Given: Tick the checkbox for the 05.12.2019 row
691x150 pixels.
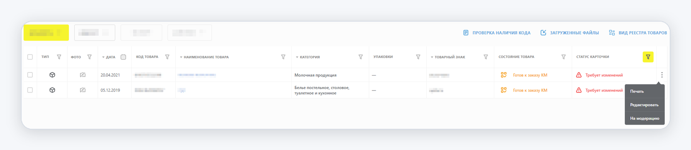Looking at the screenshot, I should coord(30,90).
